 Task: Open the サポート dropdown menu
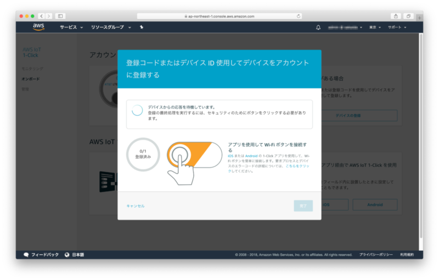[397, 27]
